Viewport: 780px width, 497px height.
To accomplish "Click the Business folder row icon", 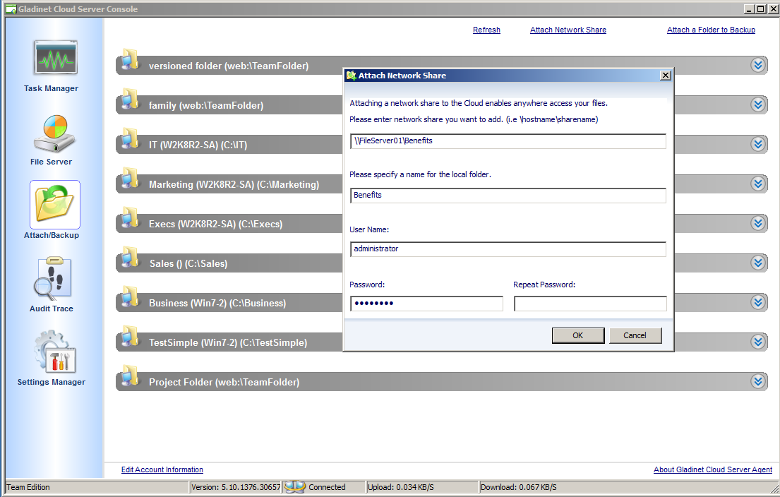I will click(x=130, y=297).
